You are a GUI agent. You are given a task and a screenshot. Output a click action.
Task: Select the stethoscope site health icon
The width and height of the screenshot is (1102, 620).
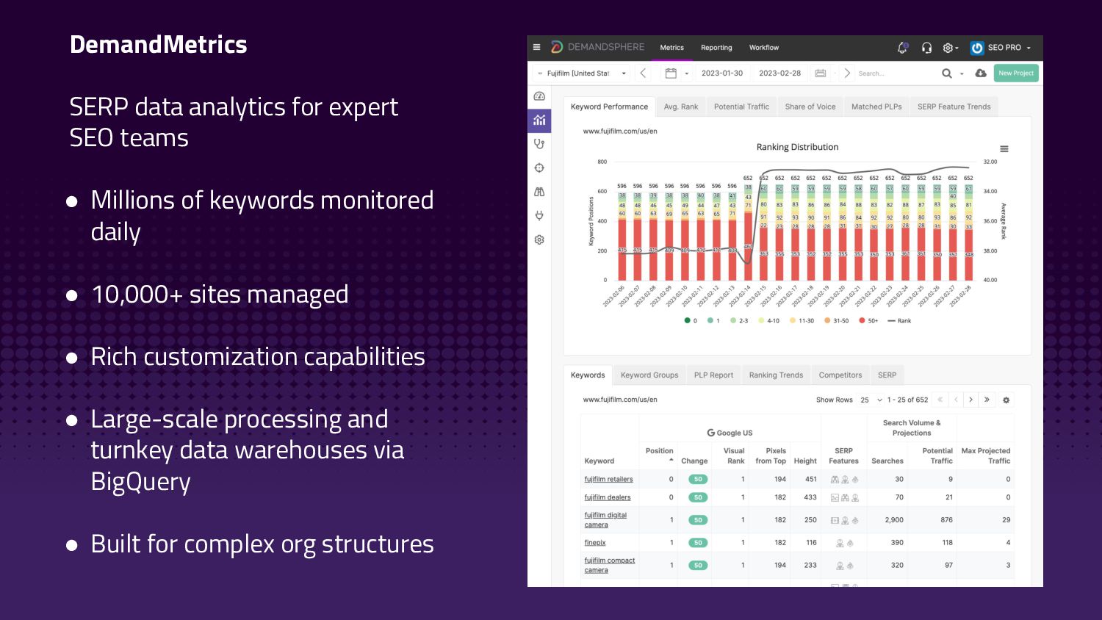[x=539, y=144]
